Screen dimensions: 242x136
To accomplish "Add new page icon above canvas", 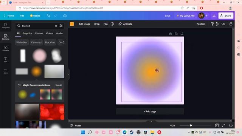I will pyautogui.click(x=181, y=34).
